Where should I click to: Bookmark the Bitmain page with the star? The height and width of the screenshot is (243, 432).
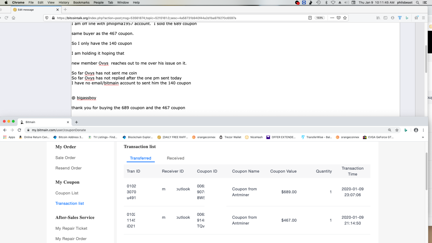[397, 130]
